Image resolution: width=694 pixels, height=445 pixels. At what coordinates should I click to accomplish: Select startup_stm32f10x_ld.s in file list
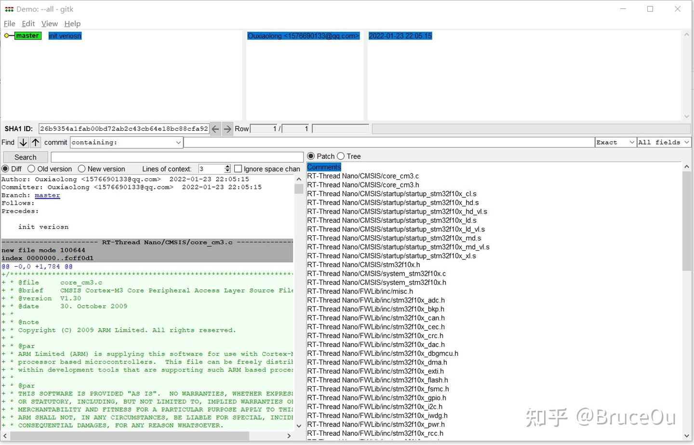pos(392,220)
